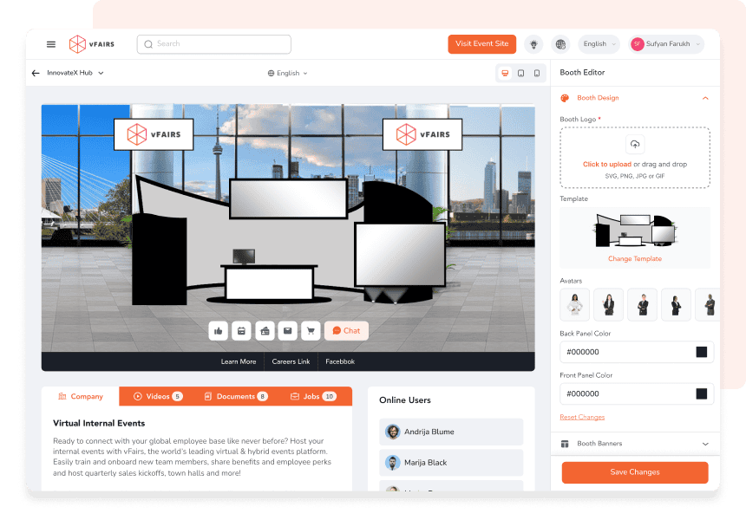Select Andrija Blume in Online Users
746x520 pixels.
[451, 432]
